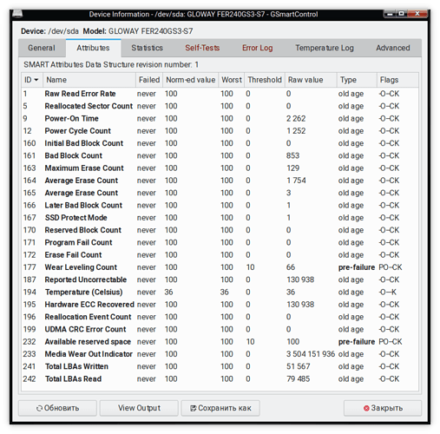Click raw value 130 938 in Hardware ECC row
Viewport: 440px width, 434px height.
point(300,305)
